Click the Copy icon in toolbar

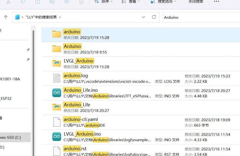pos(23,2)
